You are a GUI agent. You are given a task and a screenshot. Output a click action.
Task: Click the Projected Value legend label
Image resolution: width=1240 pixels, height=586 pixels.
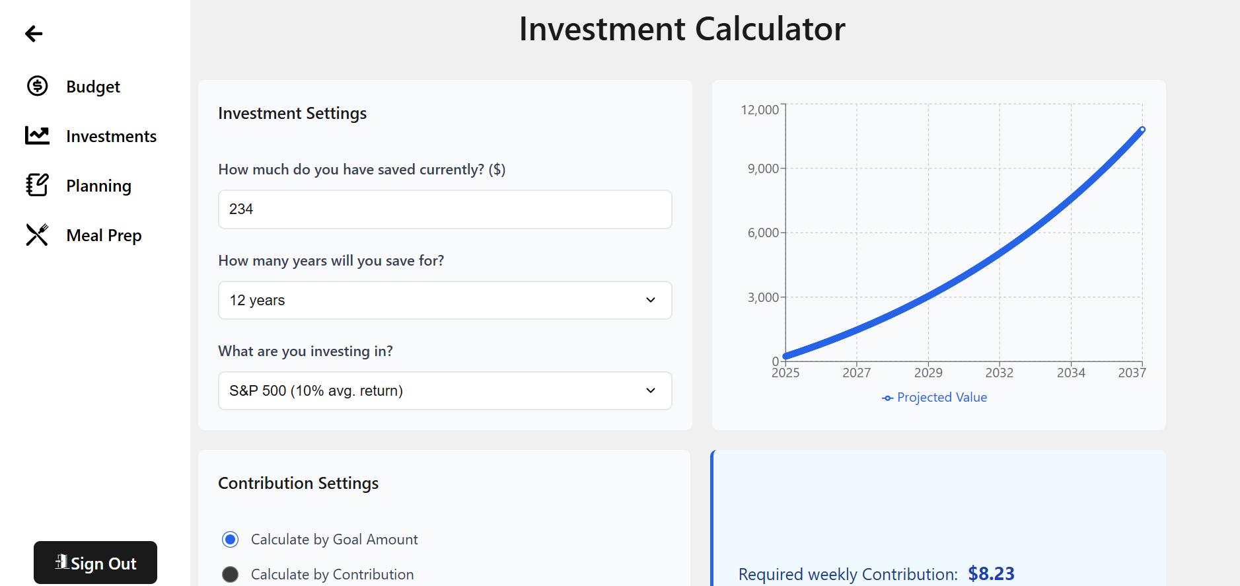point(941,398)
